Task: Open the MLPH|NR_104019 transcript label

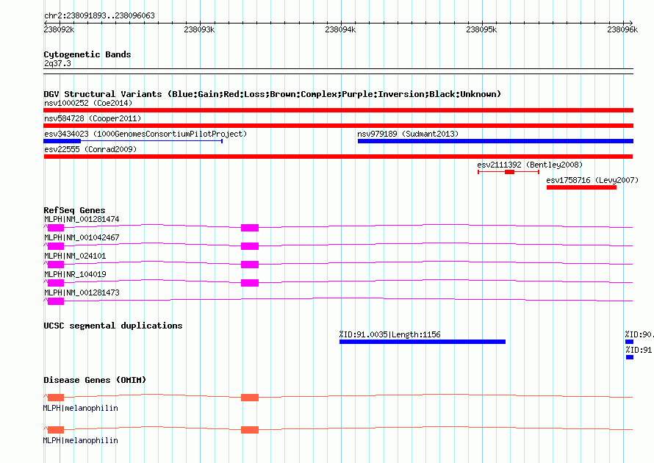Action: 75,274
